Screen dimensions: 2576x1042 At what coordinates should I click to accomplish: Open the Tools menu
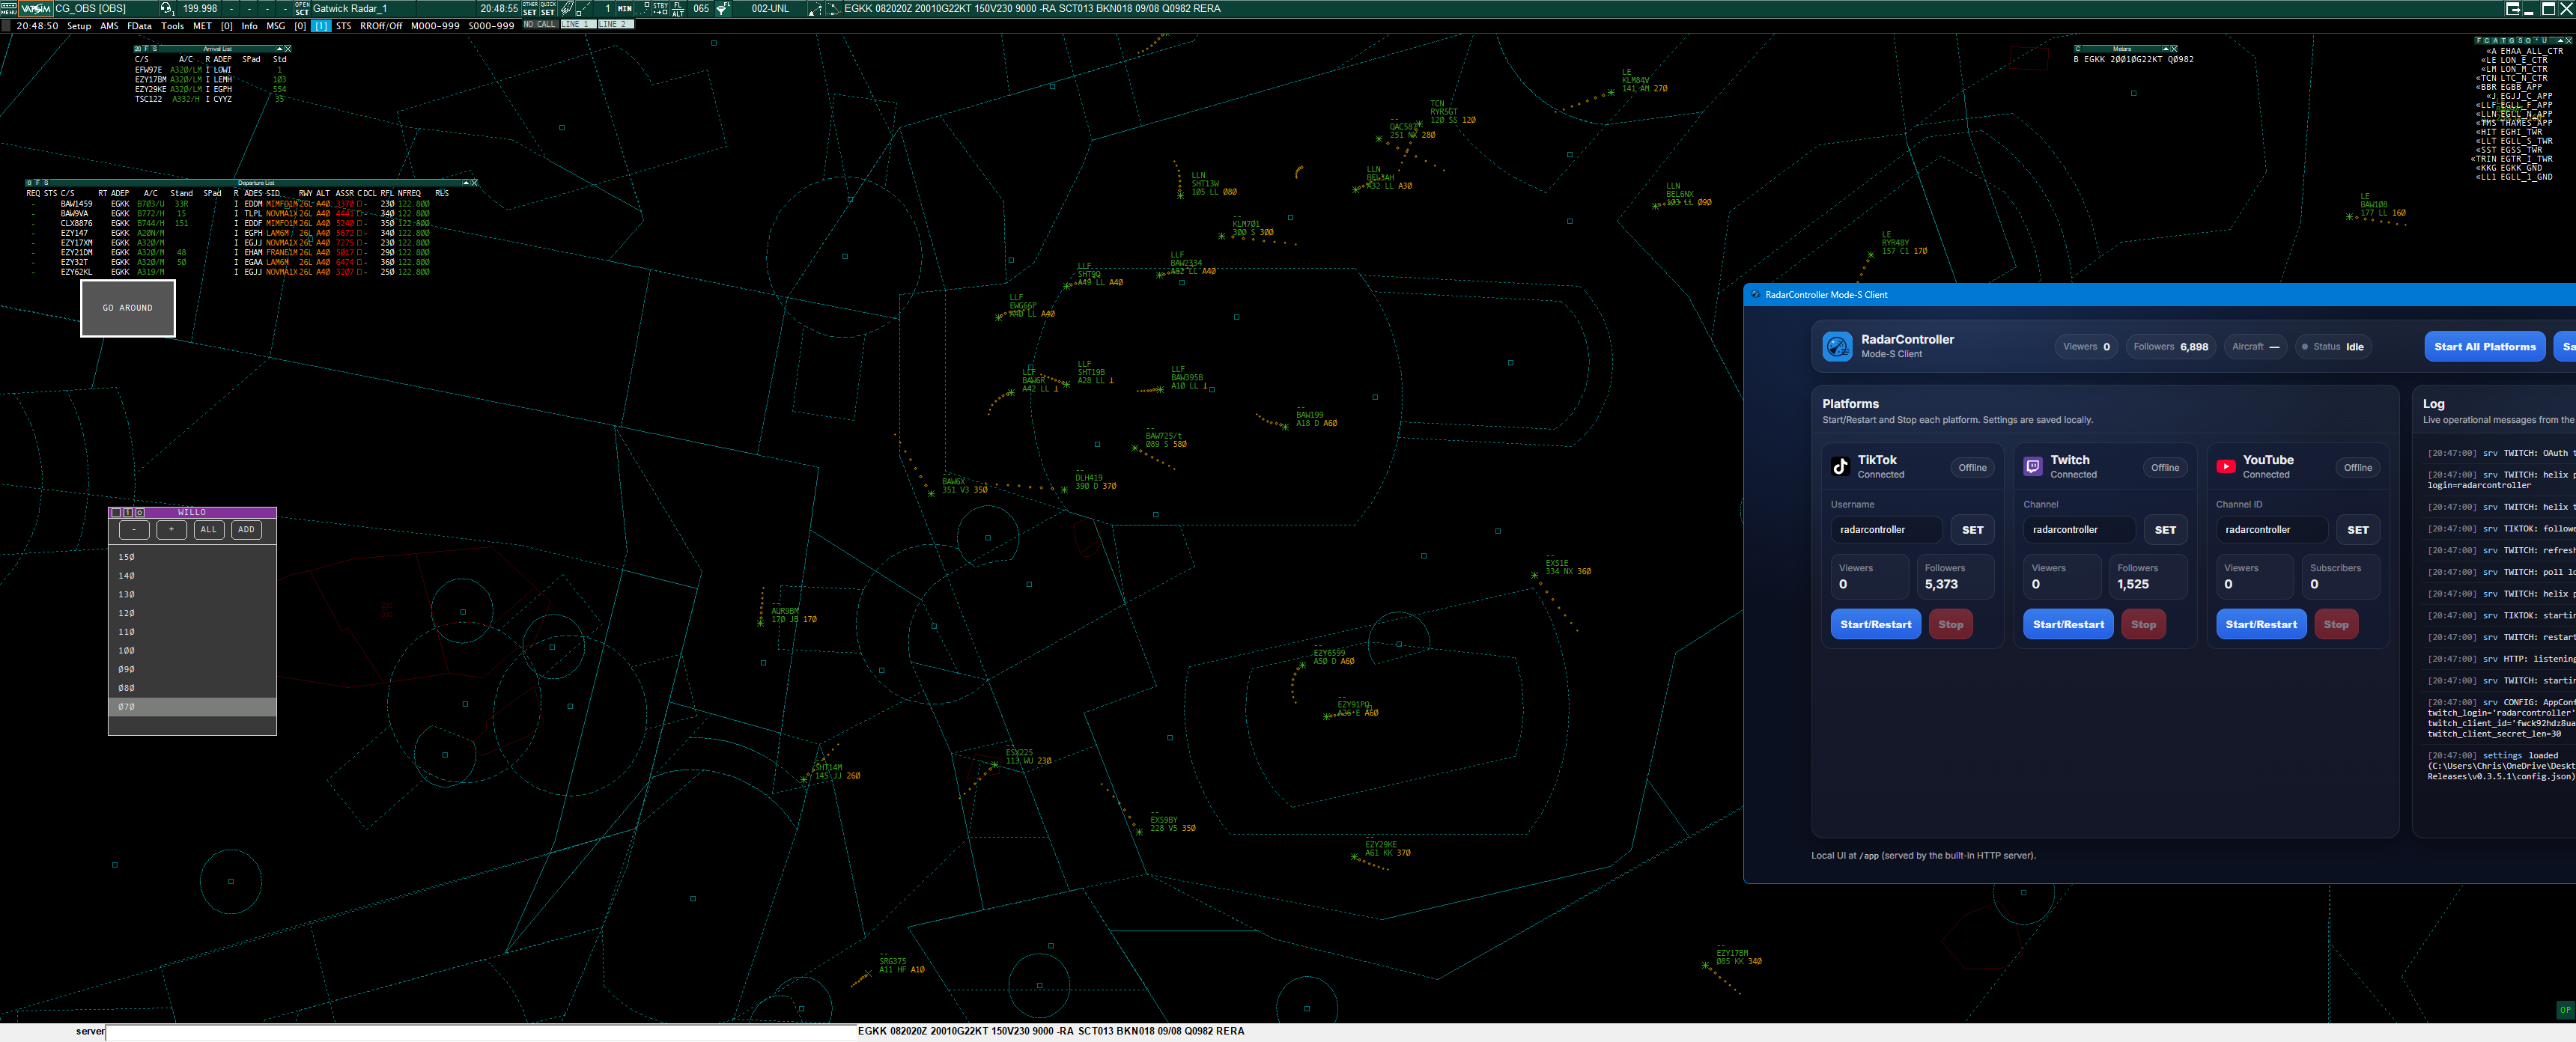pos(172,26)
